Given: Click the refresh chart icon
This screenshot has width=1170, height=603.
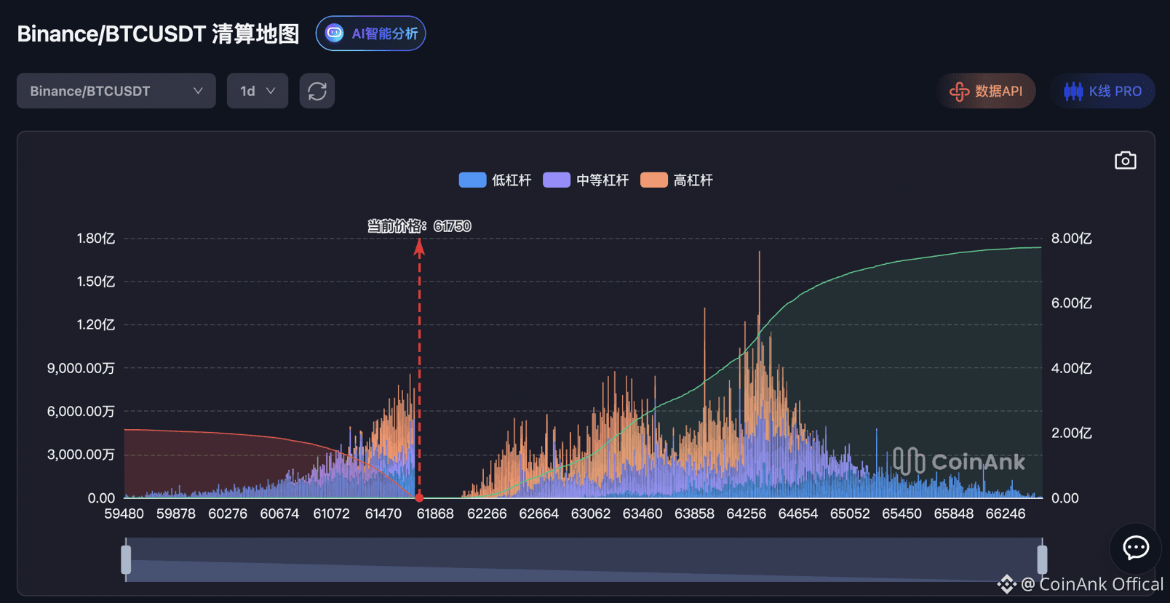Looking at the screenshot, I should click(317, 91).
